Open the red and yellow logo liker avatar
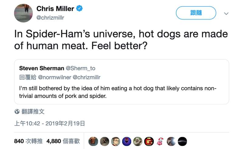Image resolution: width=243 pixels, height=149 pixels. [x=149, y=141]
